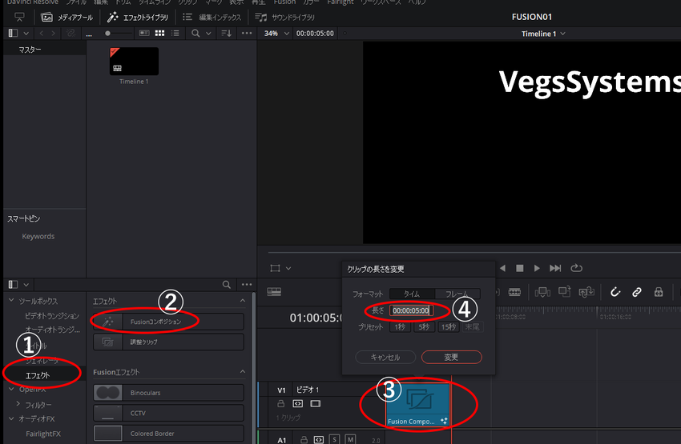Open the 34% viewer zoom dropdown
Screen dimensions: 681x444
[x=276, y=34]
